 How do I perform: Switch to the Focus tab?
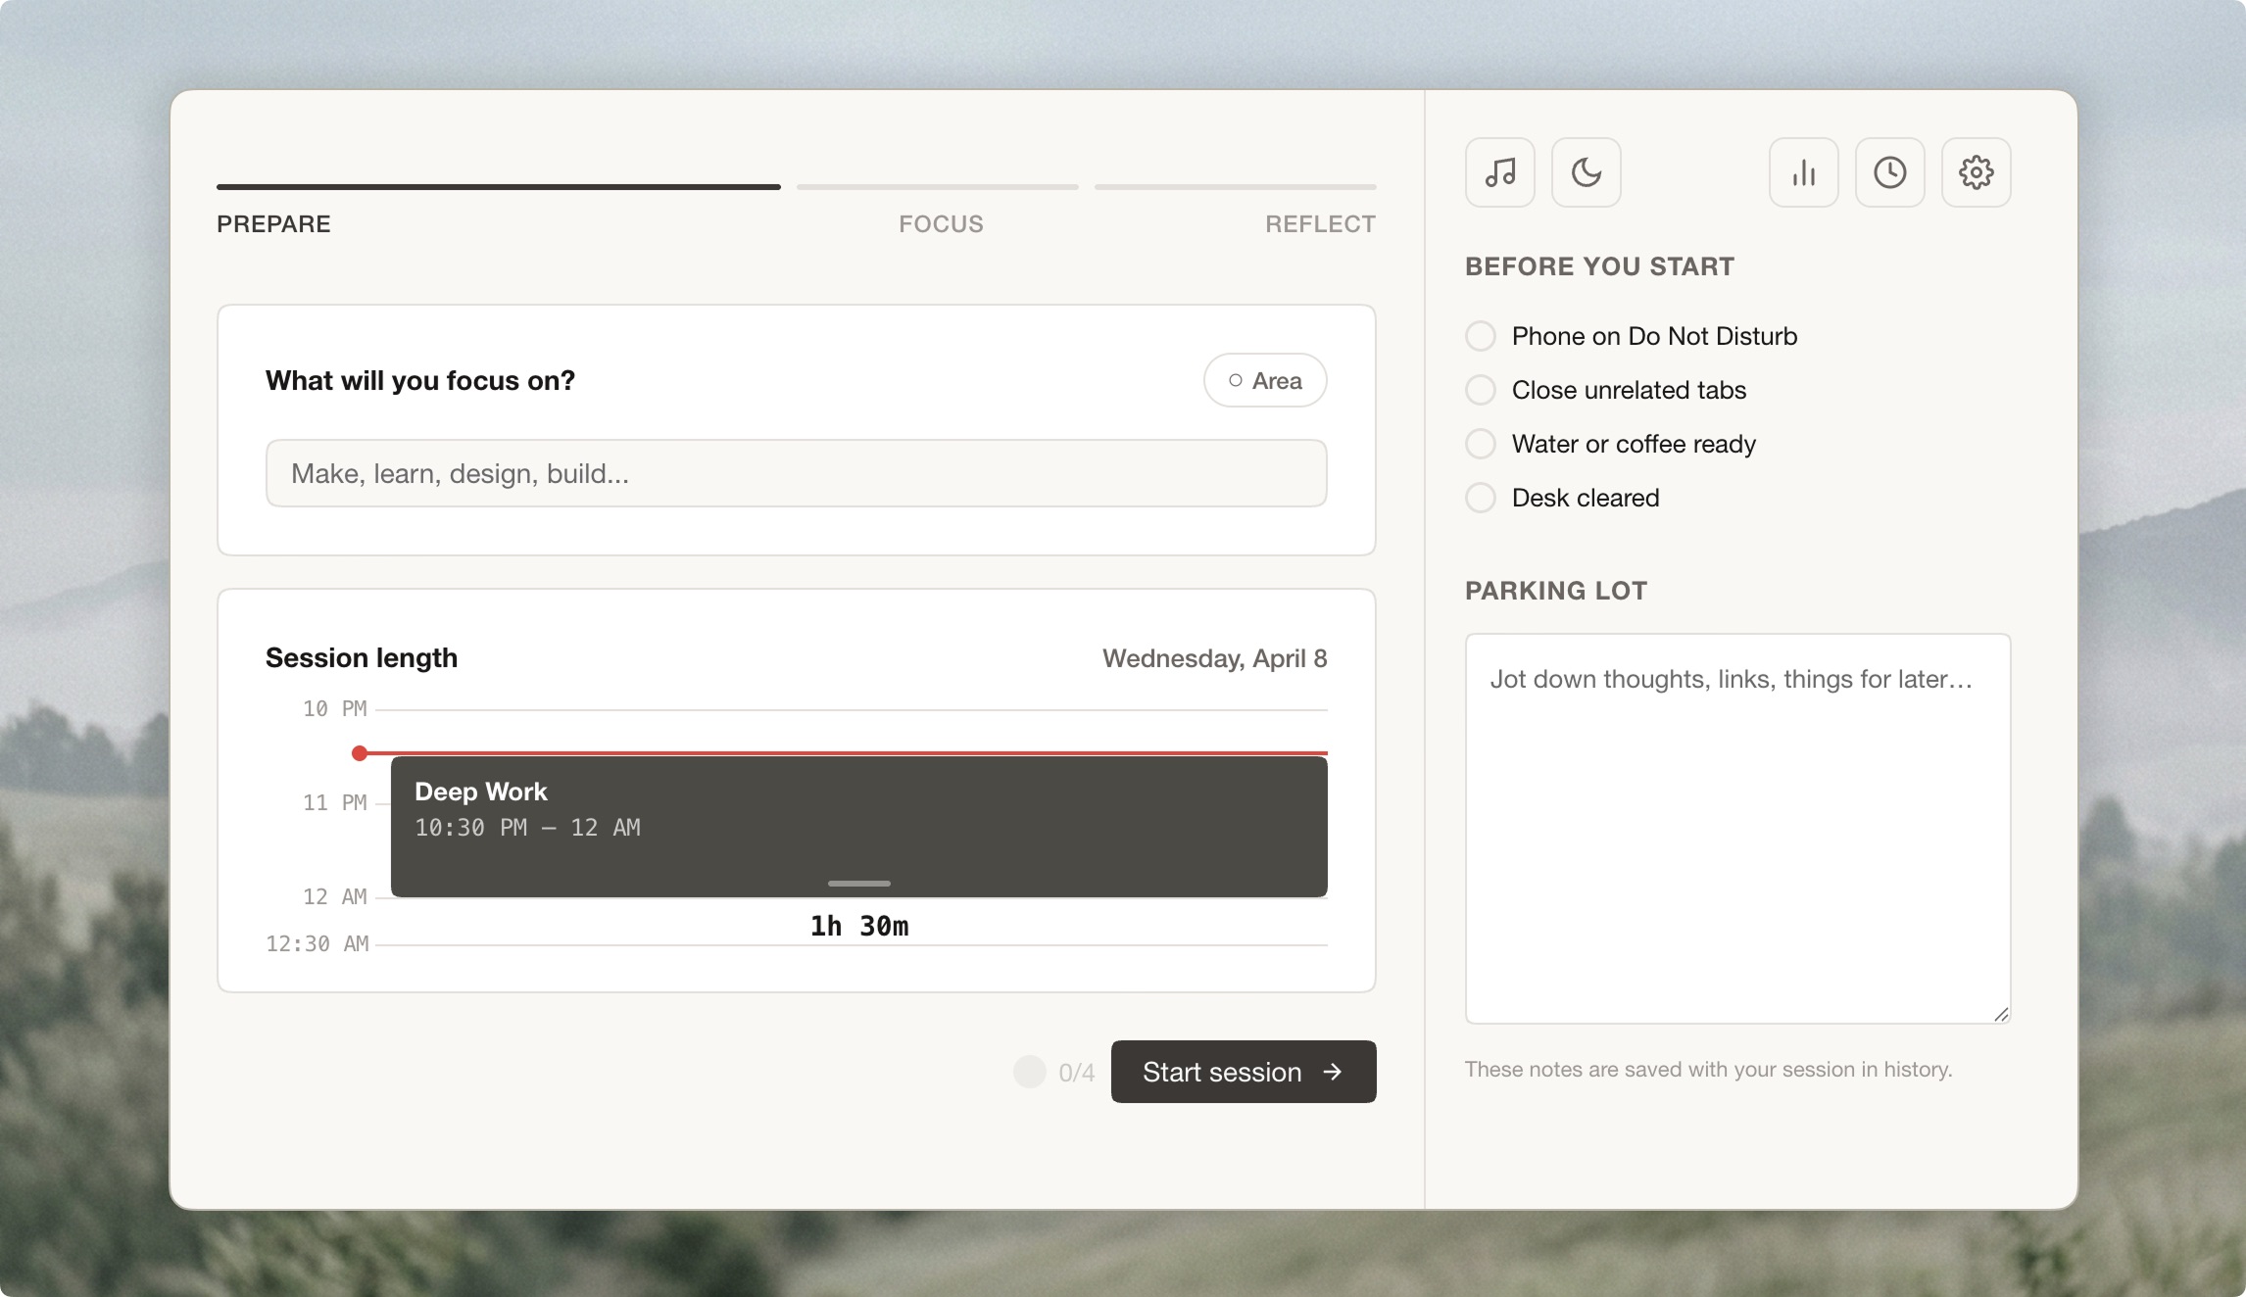tap(939, 223)
